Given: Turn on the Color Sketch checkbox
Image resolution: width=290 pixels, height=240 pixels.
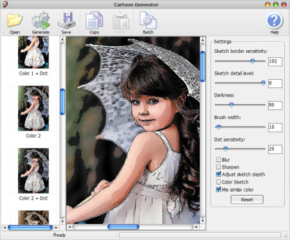Looking at the screenshot, I should pos(218,182).
